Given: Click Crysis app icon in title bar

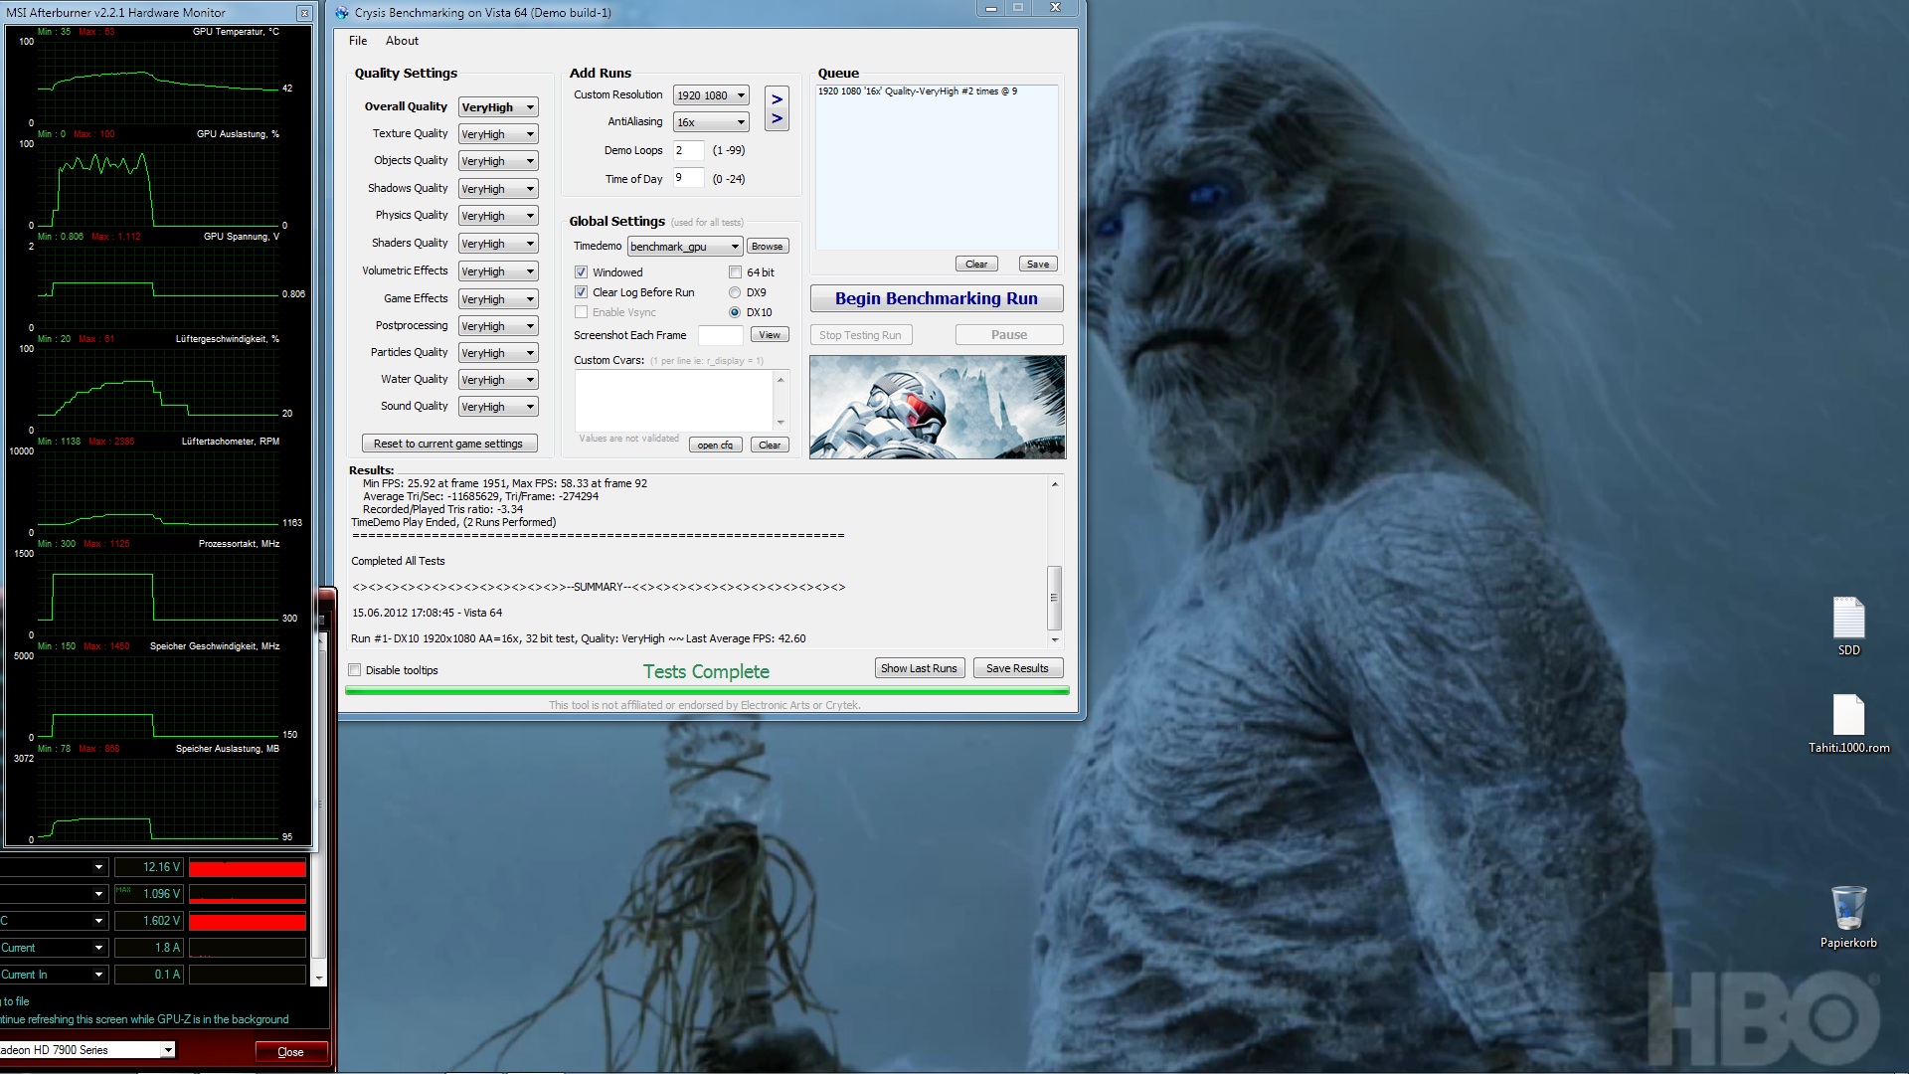Looking at the screenshot, I should tap(343, 13).
